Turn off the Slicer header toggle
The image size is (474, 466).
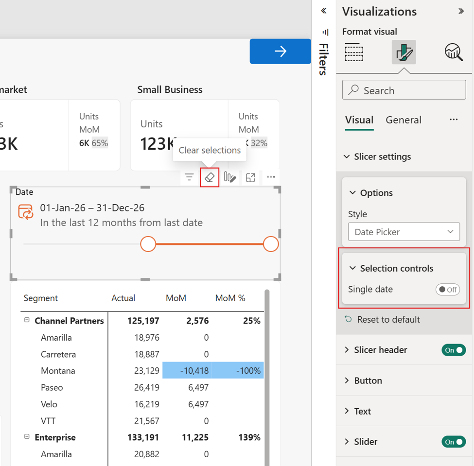click(454, 350)
